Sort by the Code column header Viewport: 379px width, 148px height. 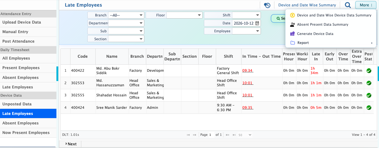pos(83,56)
